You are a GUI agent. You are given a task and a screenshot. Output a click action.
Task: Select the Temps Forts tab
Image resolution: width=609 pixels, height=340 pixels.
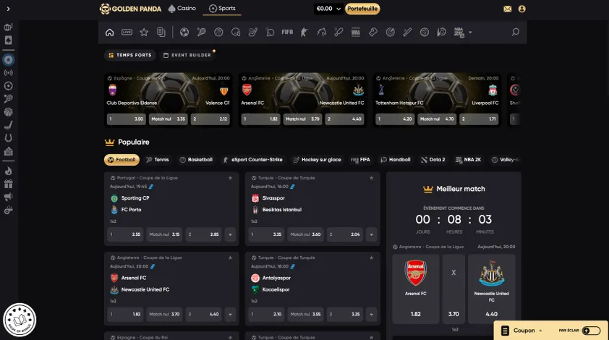click(130, 55)
